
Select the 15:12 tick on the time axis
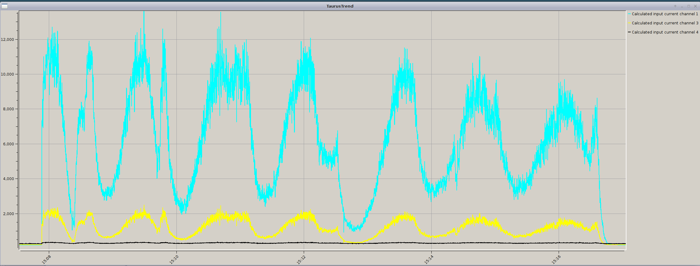click(x=301, y=259)
